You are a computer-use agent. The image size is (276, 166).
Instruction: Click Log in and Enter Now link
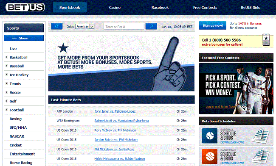click(220, 107)
